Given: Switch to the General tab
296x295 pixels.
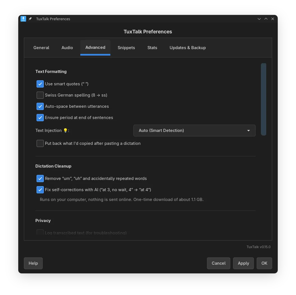Looking at the screenshot, I should [x=41, y=48].
